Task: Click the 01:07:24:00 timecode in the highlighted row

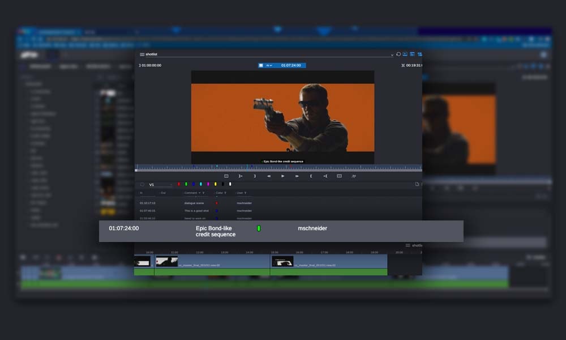Action: (124, 228)
